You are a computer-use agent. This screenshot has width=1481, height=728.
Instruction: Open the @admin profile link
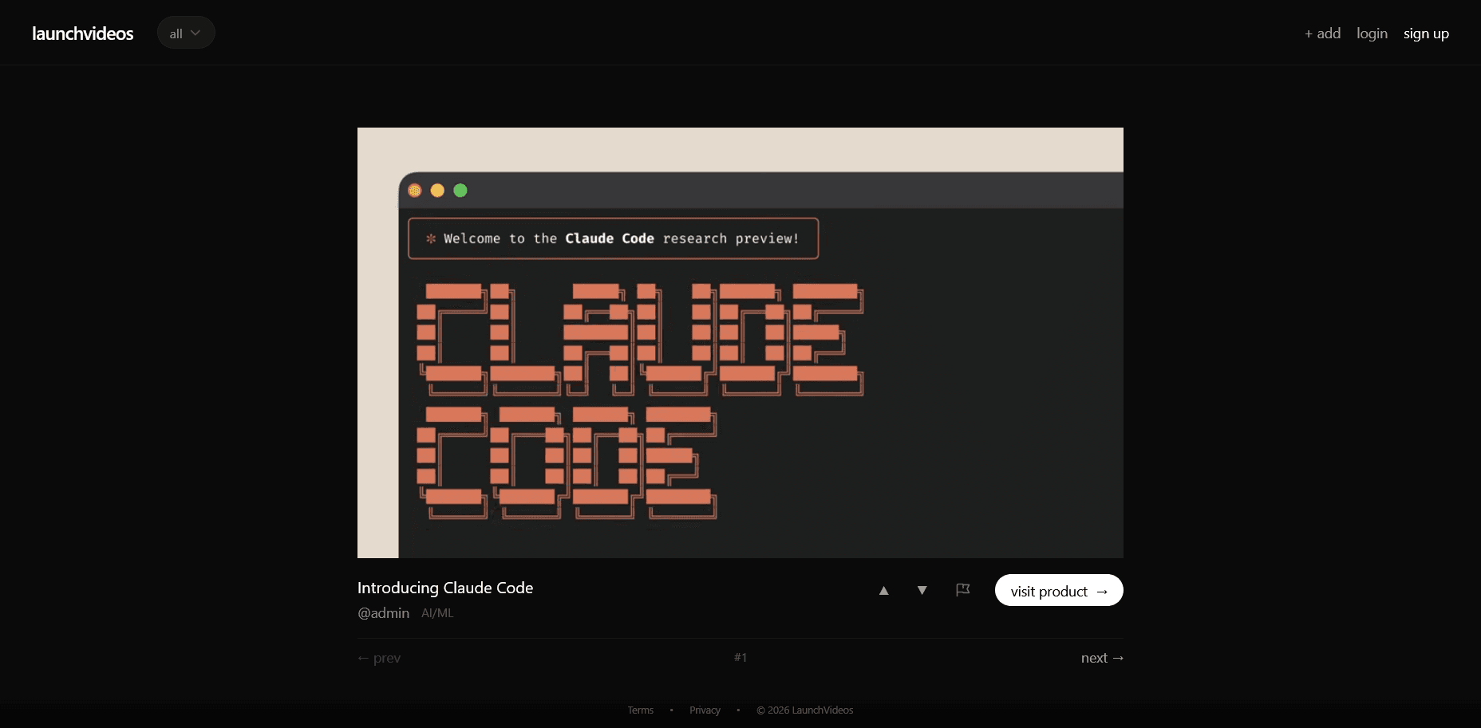[383, 613]
